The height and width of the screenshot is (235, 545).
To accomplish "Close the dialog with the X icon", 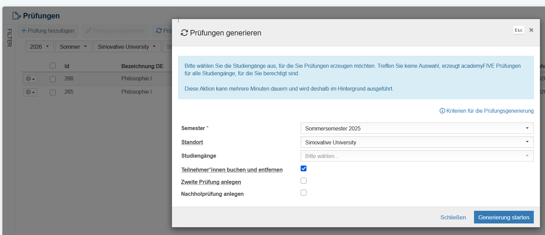I will click(x=531, y=30).
